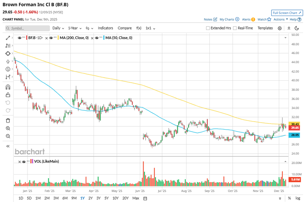Open the Templates menu
305x202 pixels.
click(265, 28)
